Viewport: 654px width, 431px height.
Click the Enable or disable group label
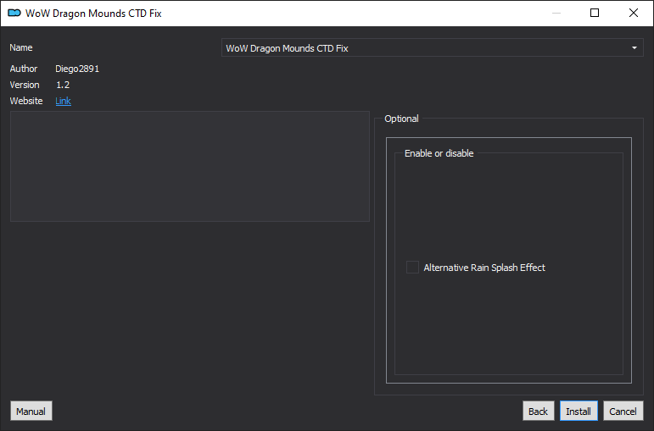pos(439,153)
